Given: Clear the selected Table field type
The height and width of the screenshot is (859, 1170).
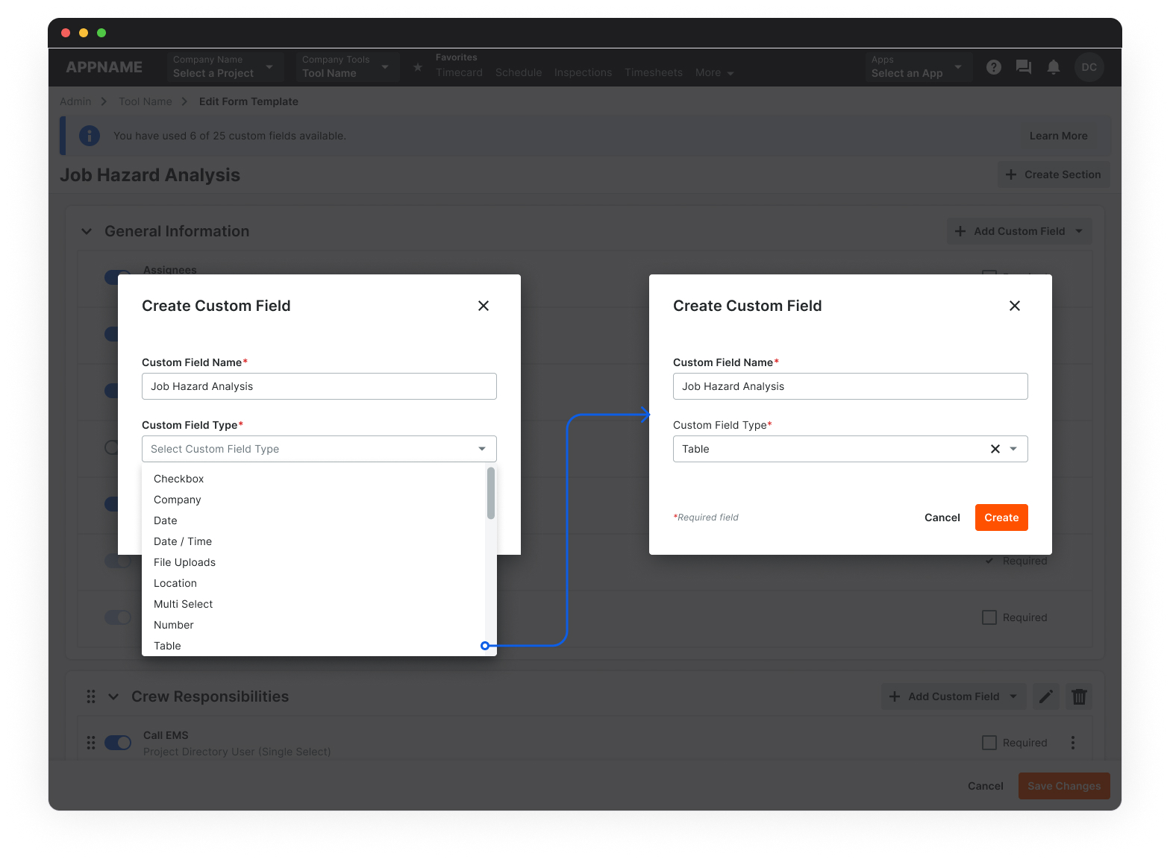Looking at the screenshot, I should click(x=995, y=449).
